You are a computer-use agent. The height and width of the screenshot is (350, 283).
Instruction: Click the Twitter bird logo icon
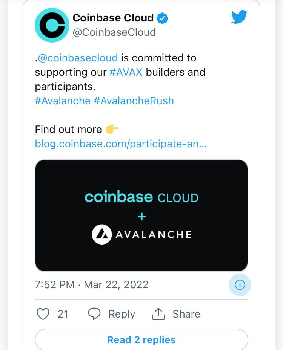click(x=239, y=17)
